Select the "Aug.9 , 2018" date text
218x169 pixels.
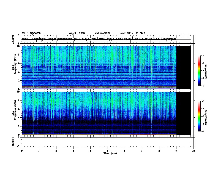click(x=77, y=33)
